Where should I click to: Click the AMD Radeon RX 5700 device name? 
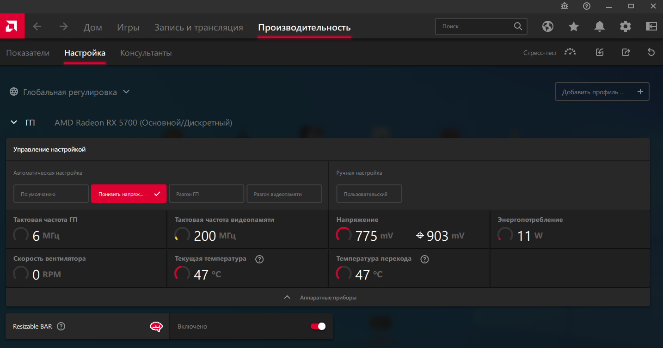point(143,122)
